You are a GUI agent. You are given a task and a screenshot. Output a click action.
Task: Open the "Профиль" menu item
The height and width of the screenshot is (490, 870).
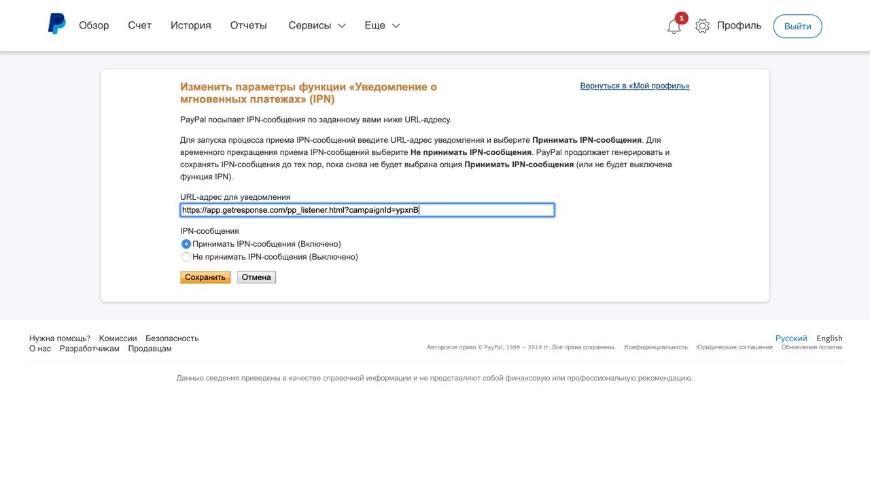(x=739, y=25)
